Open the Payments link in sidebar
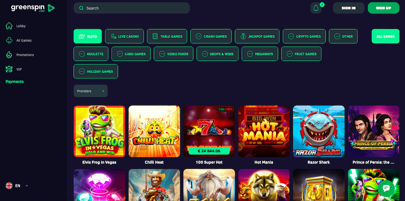 [x=15, y=81]
